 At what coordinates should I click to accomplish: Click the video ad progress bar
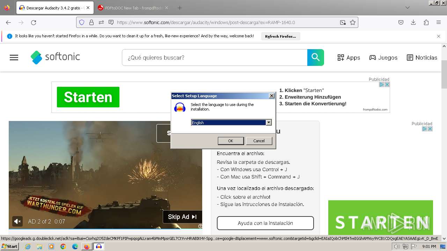click(x=105, y=229)
